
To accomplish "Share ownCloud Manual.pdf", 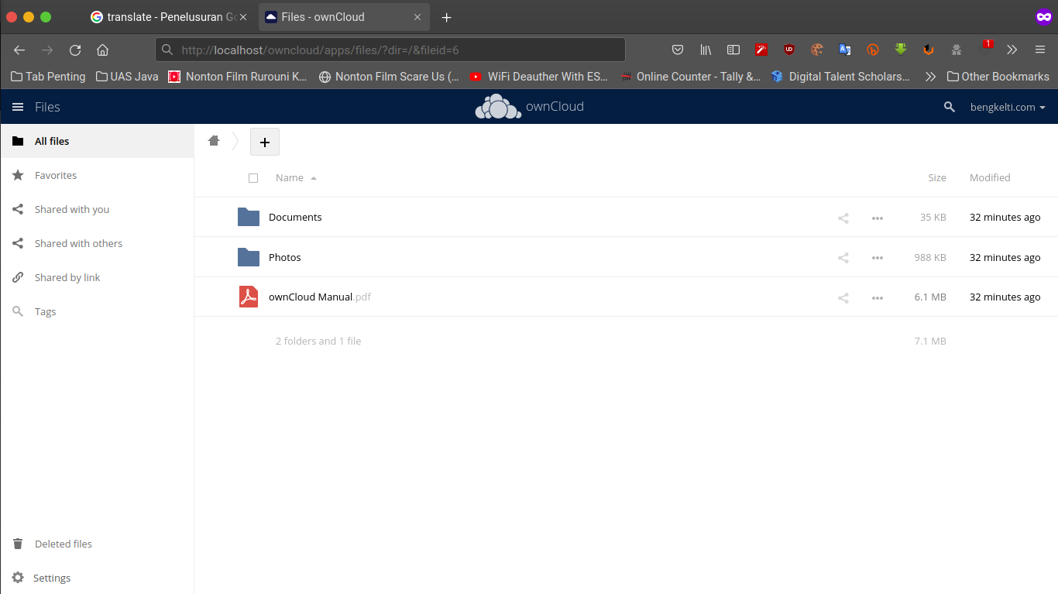I will (843, 297).
